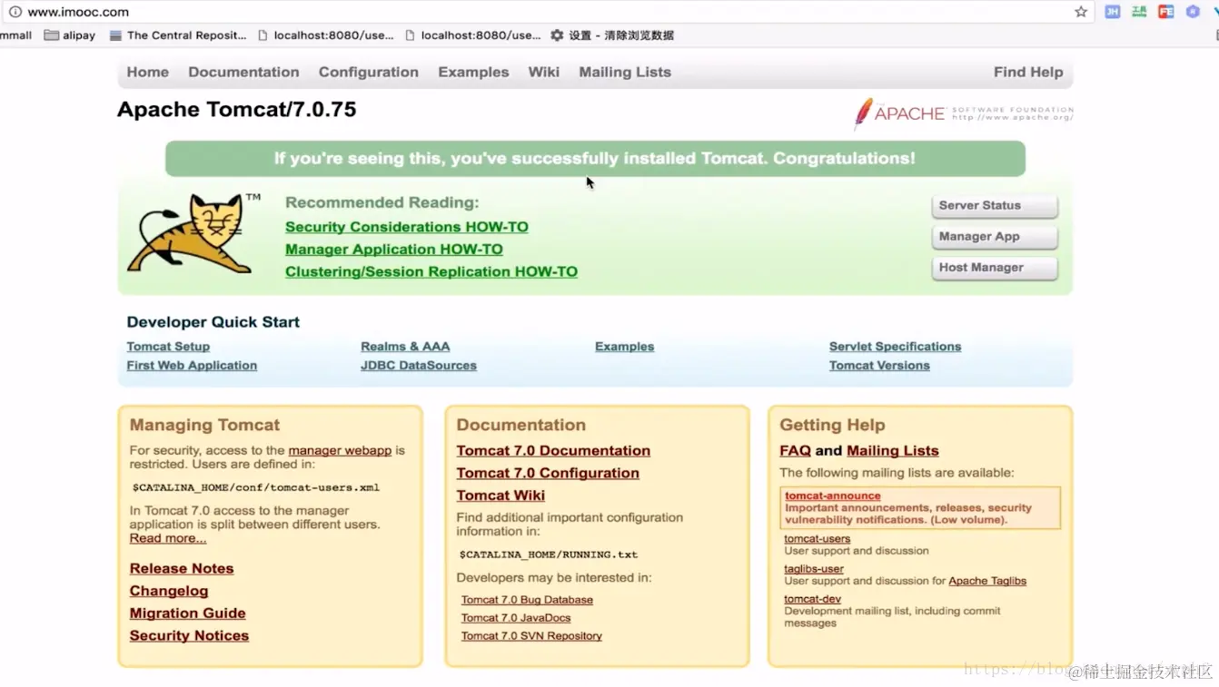Open the First Web Application link
This screenshot has width=1219, height=687.
tap(192, 366)
